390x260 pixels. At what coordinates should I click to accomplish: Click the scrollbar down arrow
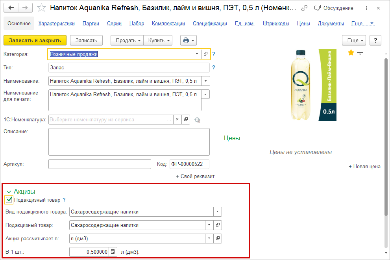(x=386, y=253)
